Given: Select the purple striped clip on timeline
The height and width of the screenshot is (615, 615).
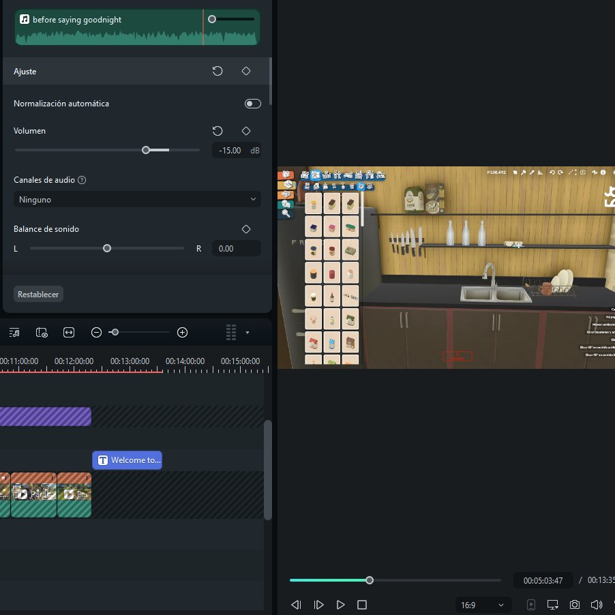Looking at the screenshot, I should pos(46,417).
